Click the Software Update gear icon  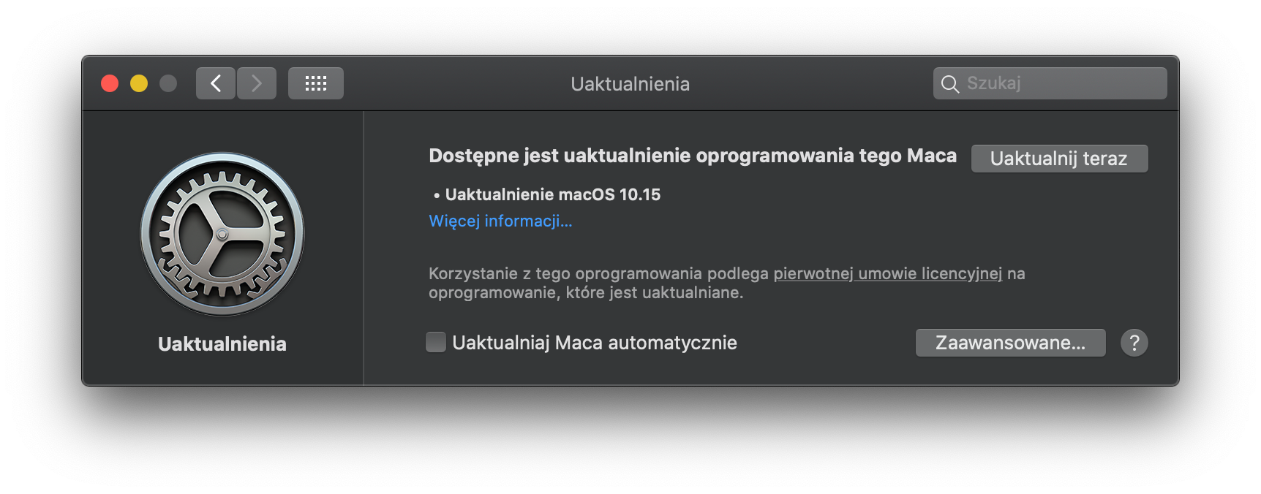click(x=222, y=234)
